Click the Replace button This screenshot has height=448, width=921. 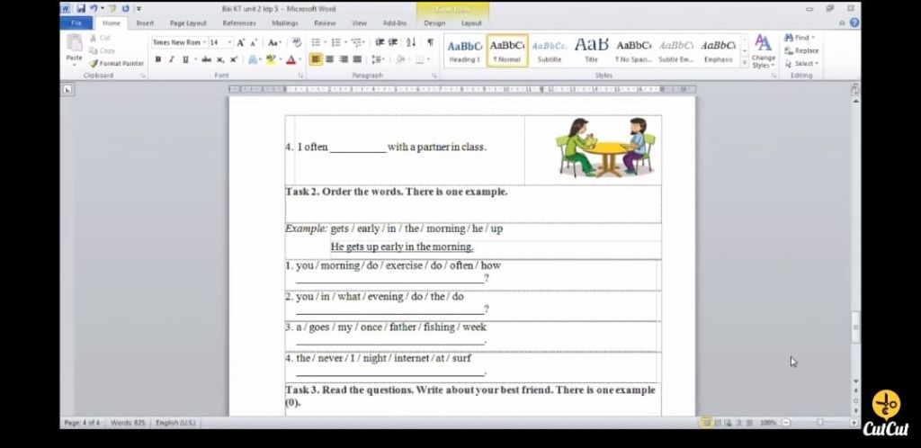(x=801, y=50)
